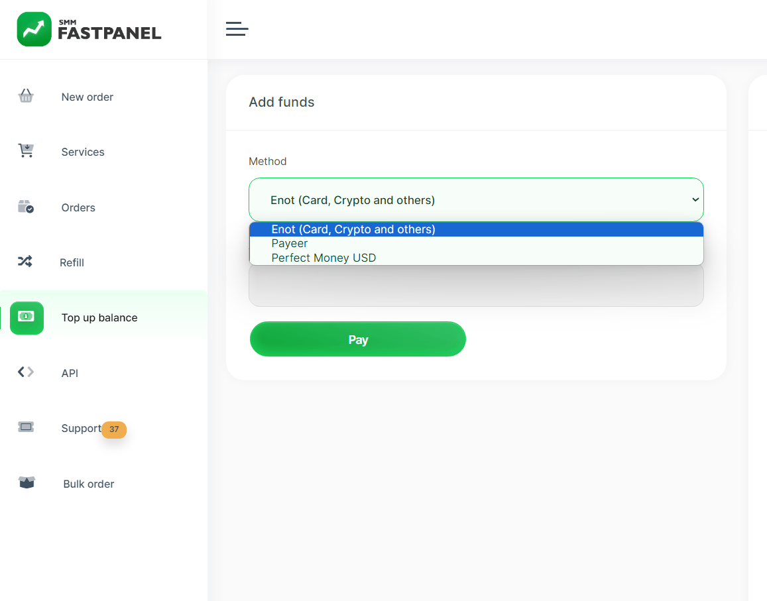Click the orange 37 notification badge

[x=113, y=430]
